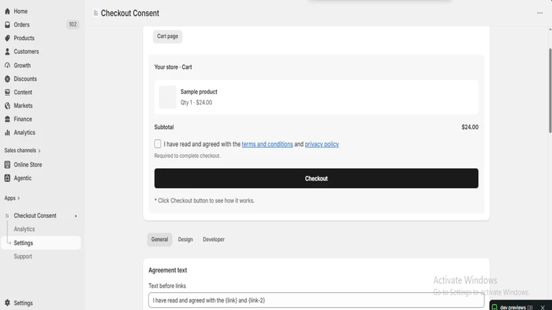552x310 pixels.
Task: Go to Finance
Action: coord(23,119)
